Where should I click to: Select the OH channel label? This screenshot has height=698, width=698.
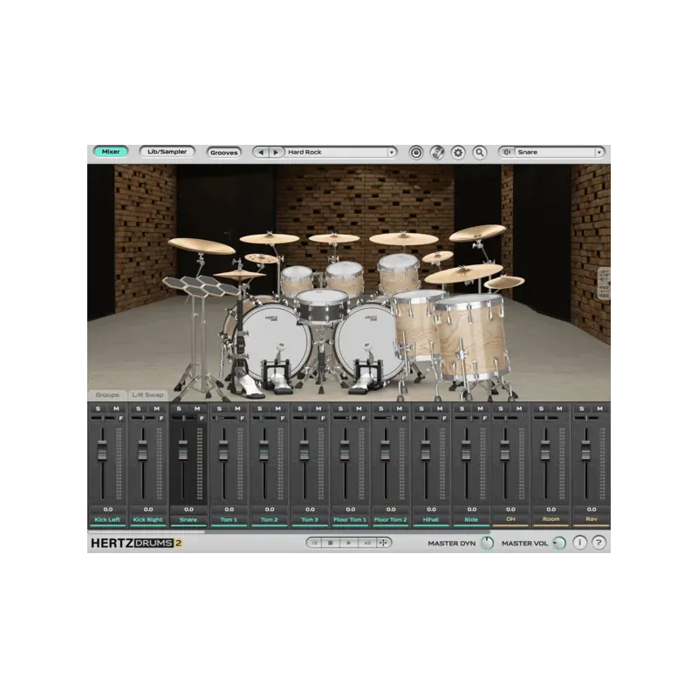pos(510,519)
